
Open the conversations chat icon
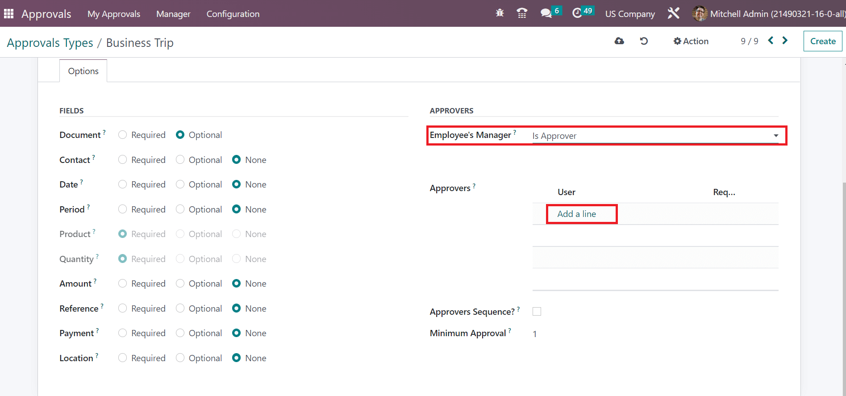[x=546, y=13]
